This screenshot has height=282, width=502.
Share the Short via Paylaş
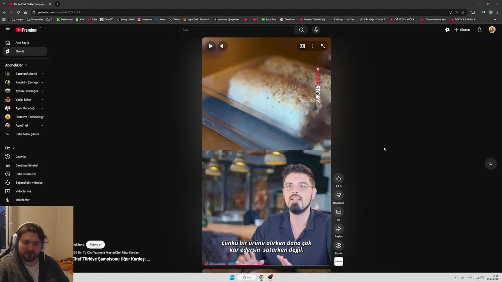point(338,229)
